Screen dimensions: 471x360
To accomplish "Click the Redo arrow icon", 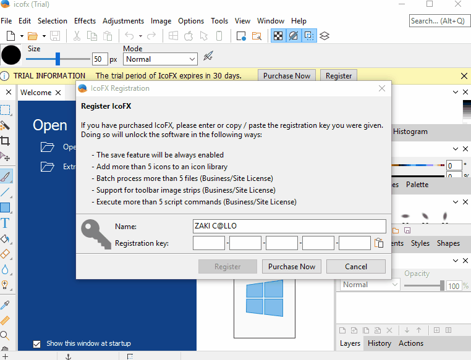I will pyautogui.click(x=151, y=36).
